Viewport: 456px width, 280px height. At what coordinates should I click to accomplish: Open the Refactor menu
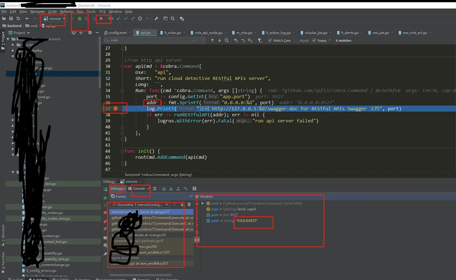[x=67, y=12]
